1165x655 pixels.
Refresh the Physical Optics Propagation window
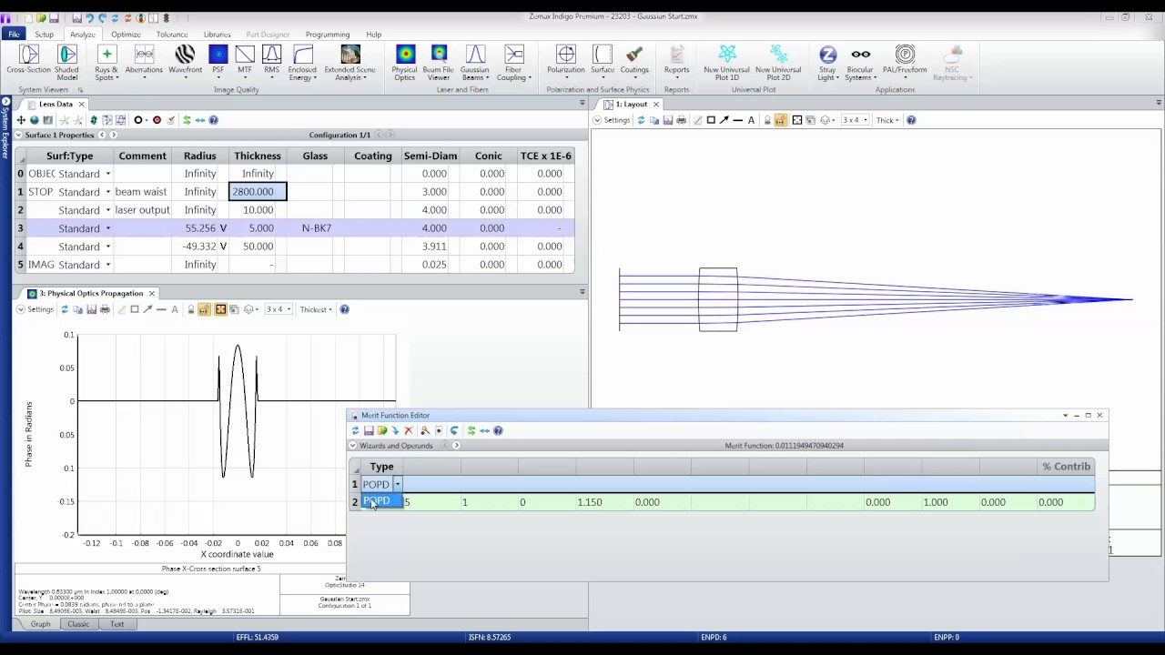point(64,309)
